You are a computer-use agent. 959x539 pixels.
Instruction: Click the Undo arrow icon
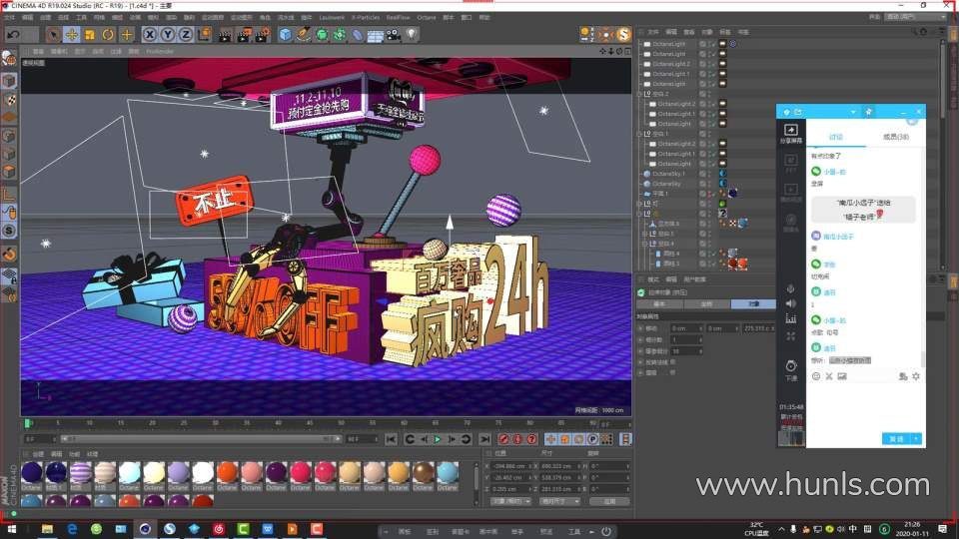[13, 35]
